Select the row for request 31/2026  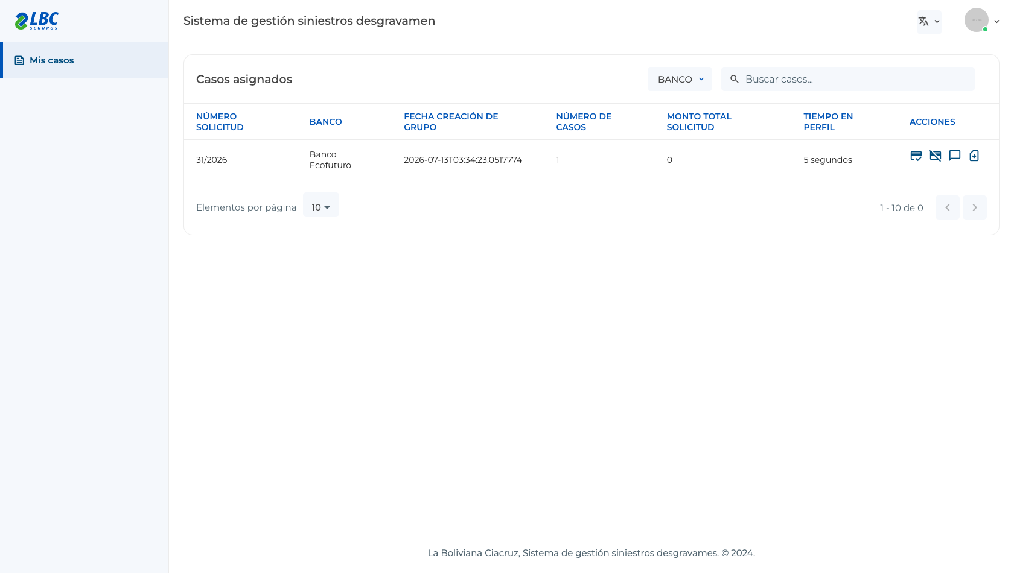pos(591,160)
